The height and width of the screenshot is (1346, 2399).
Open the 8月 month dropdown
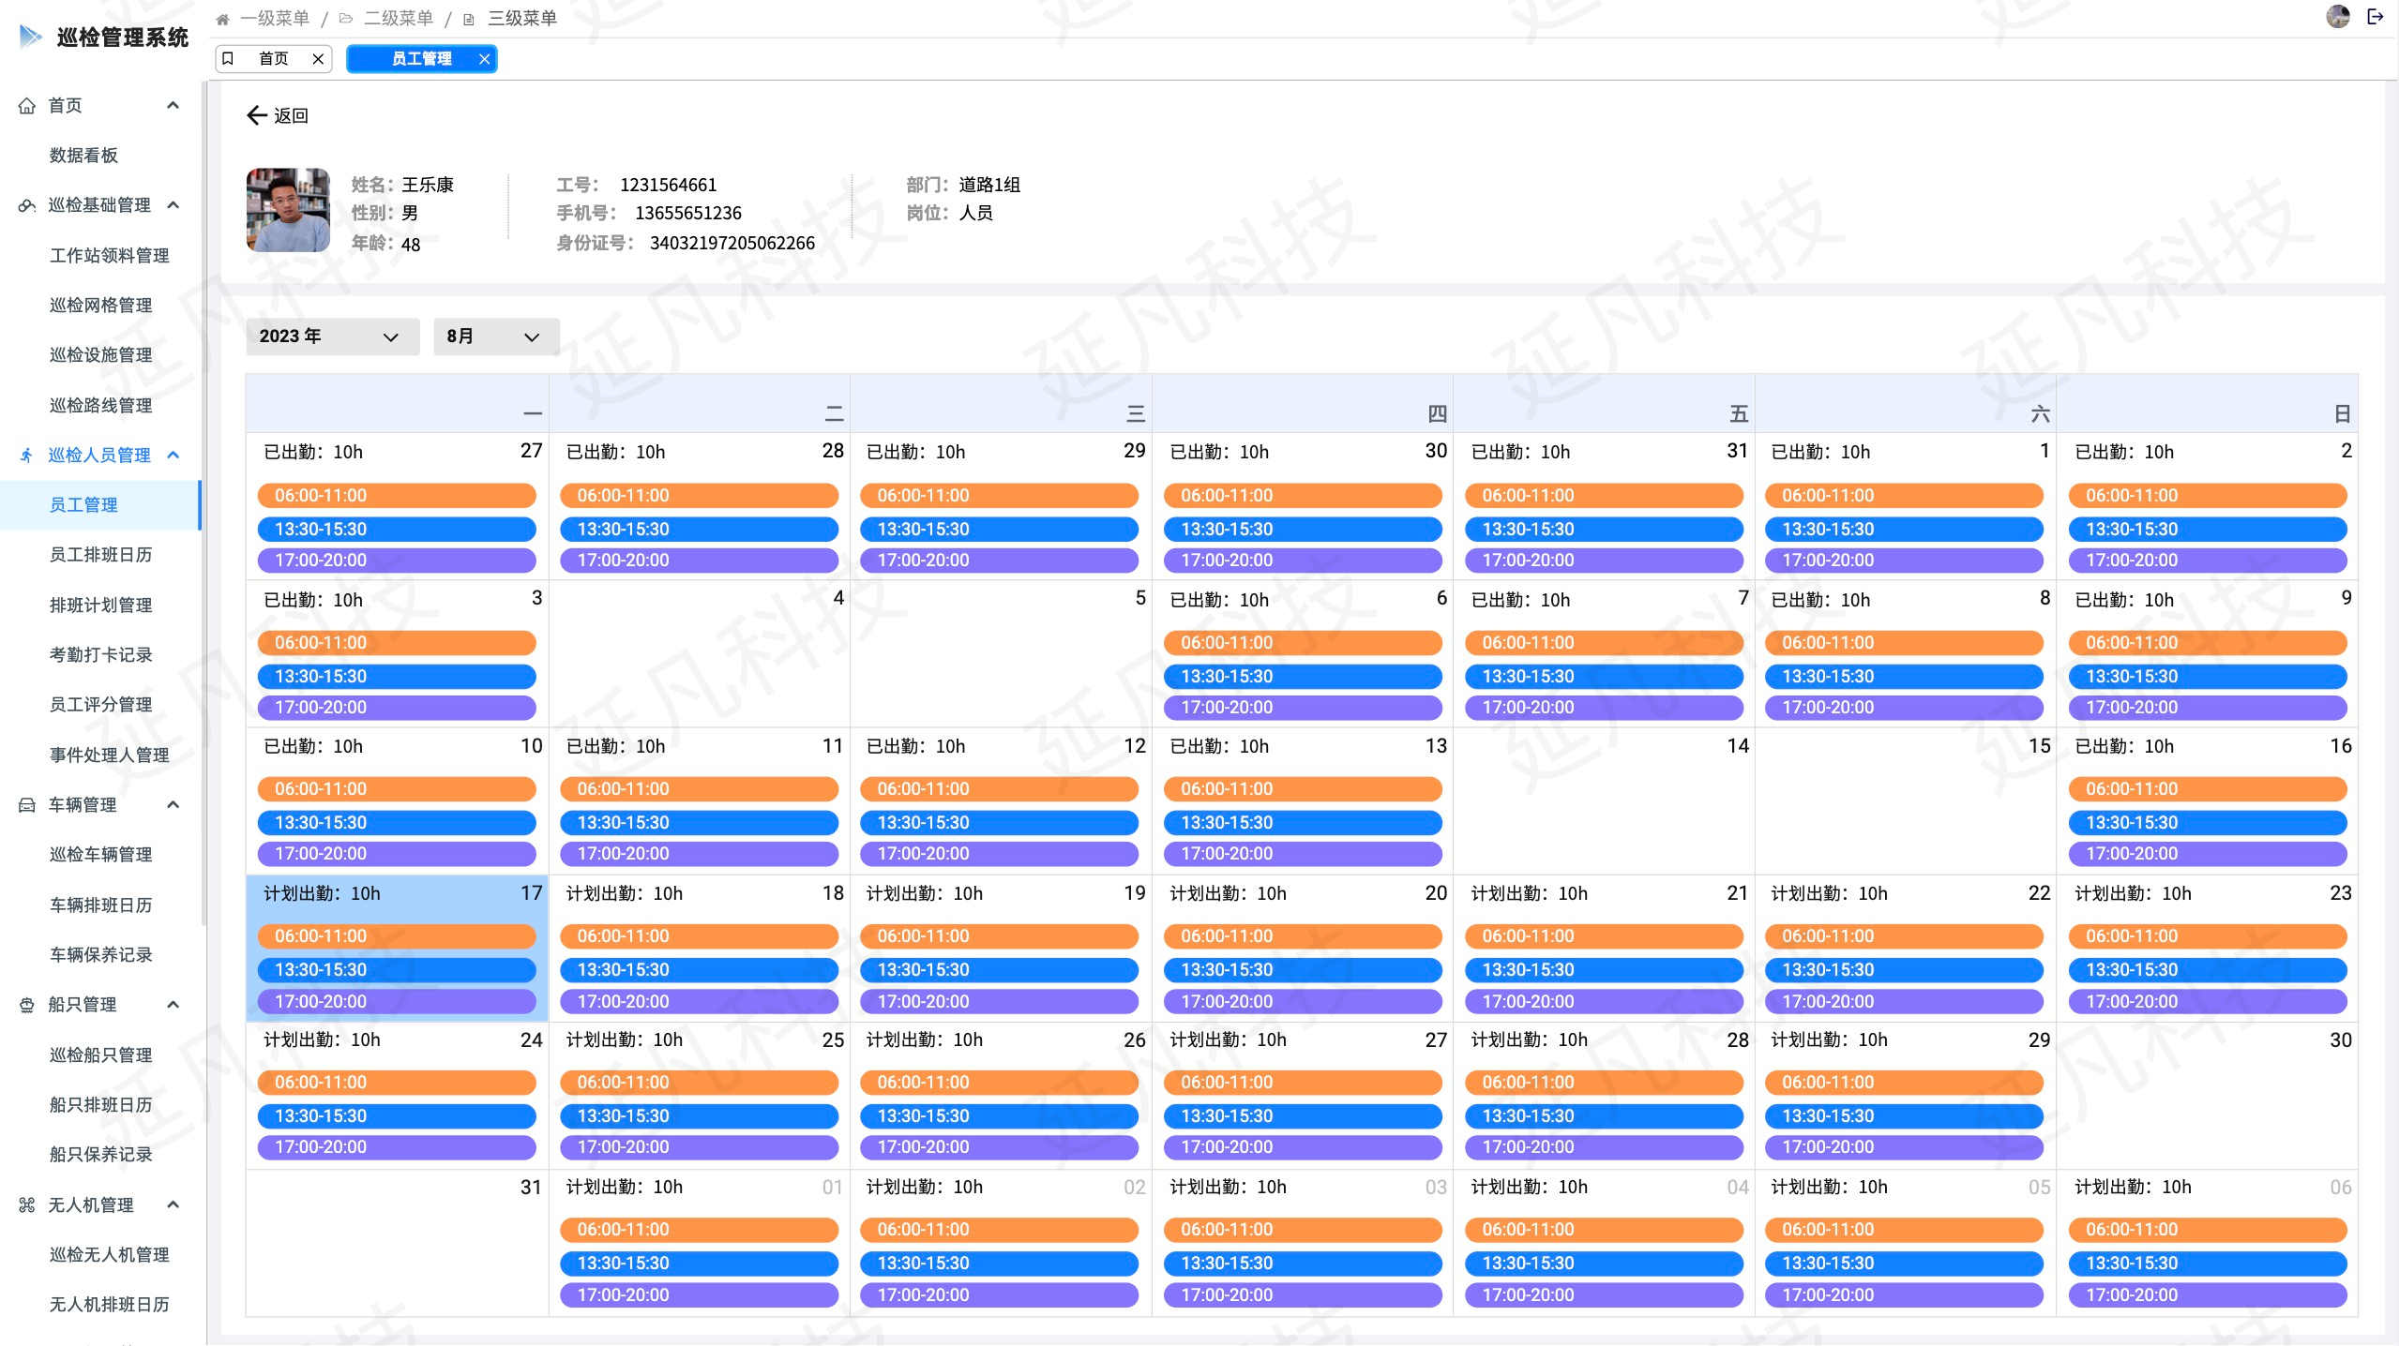(496, 336)
